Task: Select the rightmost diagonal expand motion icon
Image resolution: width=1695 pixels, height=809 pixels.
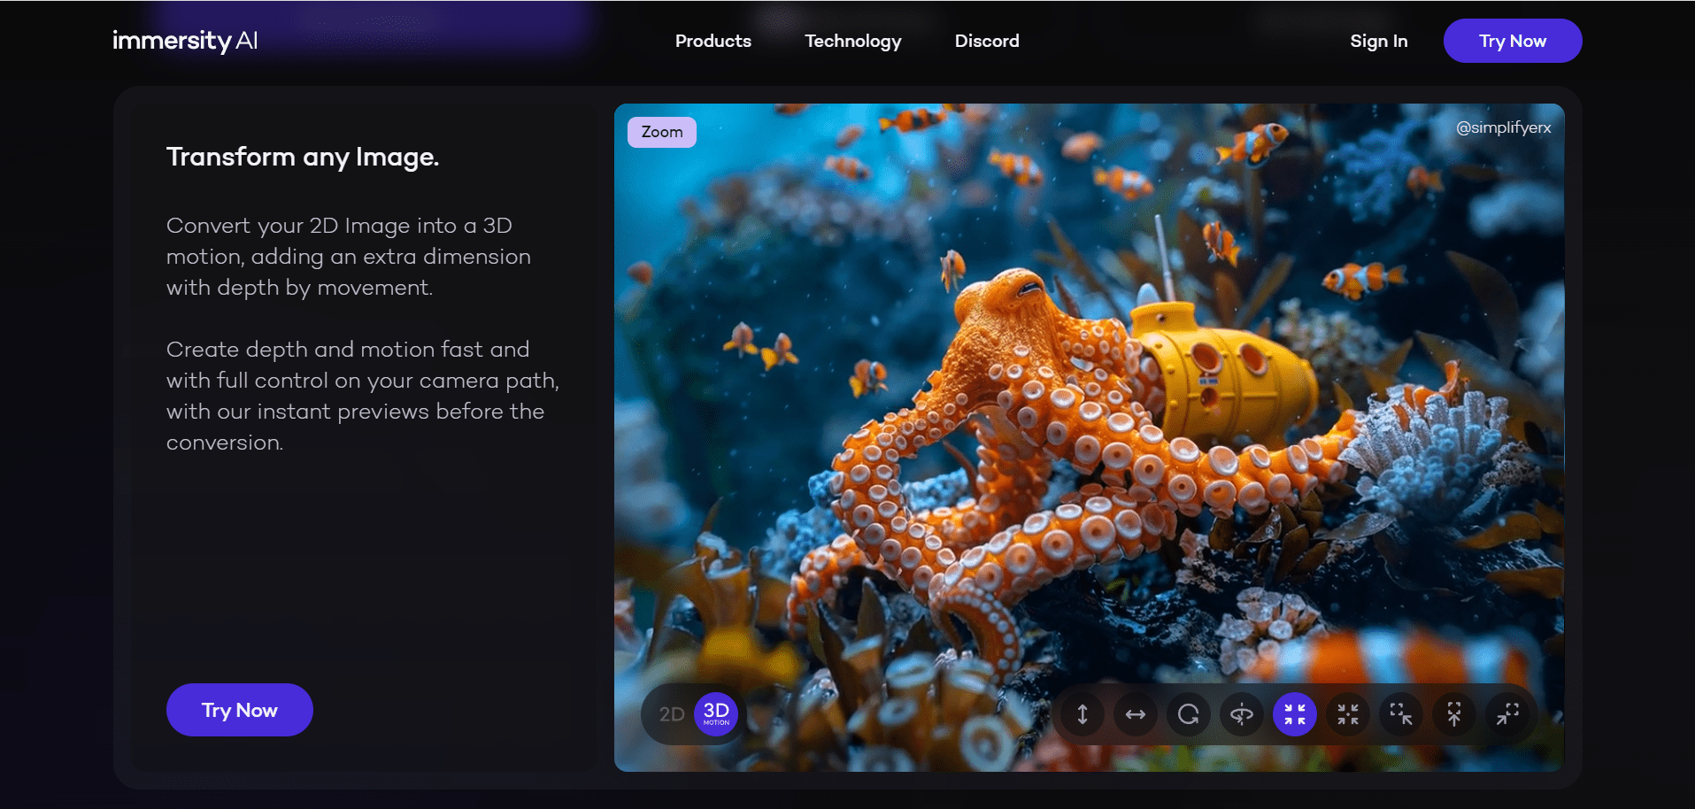Action: [1507, 714]
